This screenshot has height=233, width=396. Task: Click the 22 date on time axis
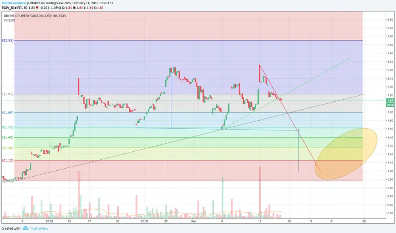pos(118,222)
